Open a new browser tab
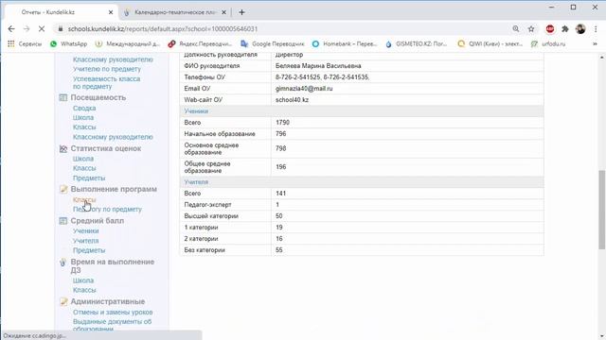The image size is (606, 340). pyautogui.click(x=241, y=12)
